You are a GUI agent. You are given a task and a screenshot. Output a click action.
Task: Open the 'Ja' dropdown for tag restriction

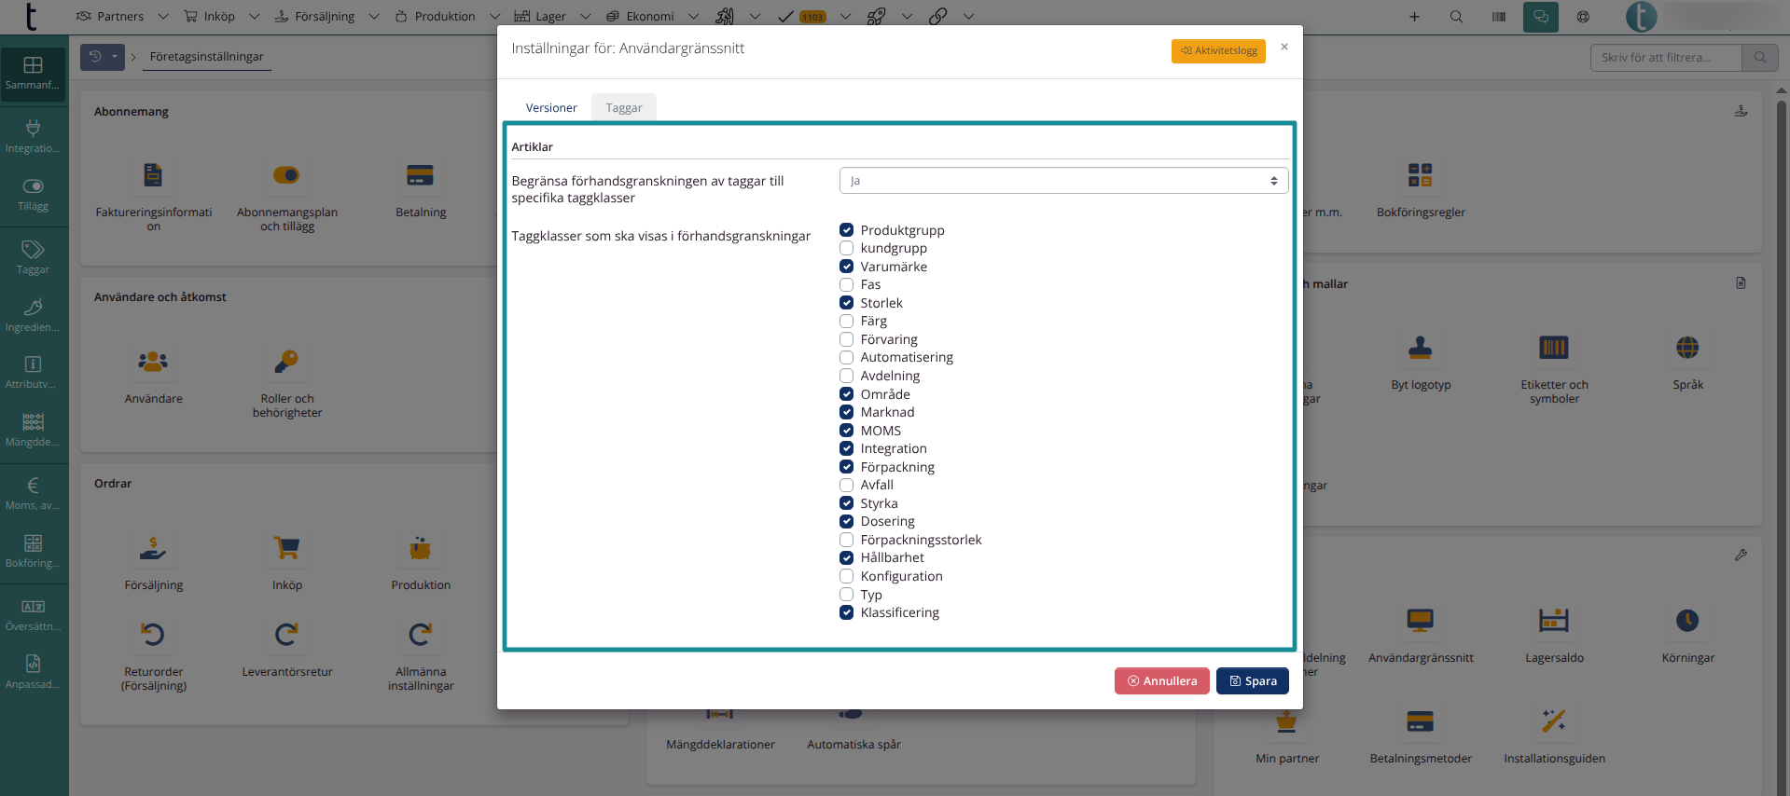point(1063,181)
